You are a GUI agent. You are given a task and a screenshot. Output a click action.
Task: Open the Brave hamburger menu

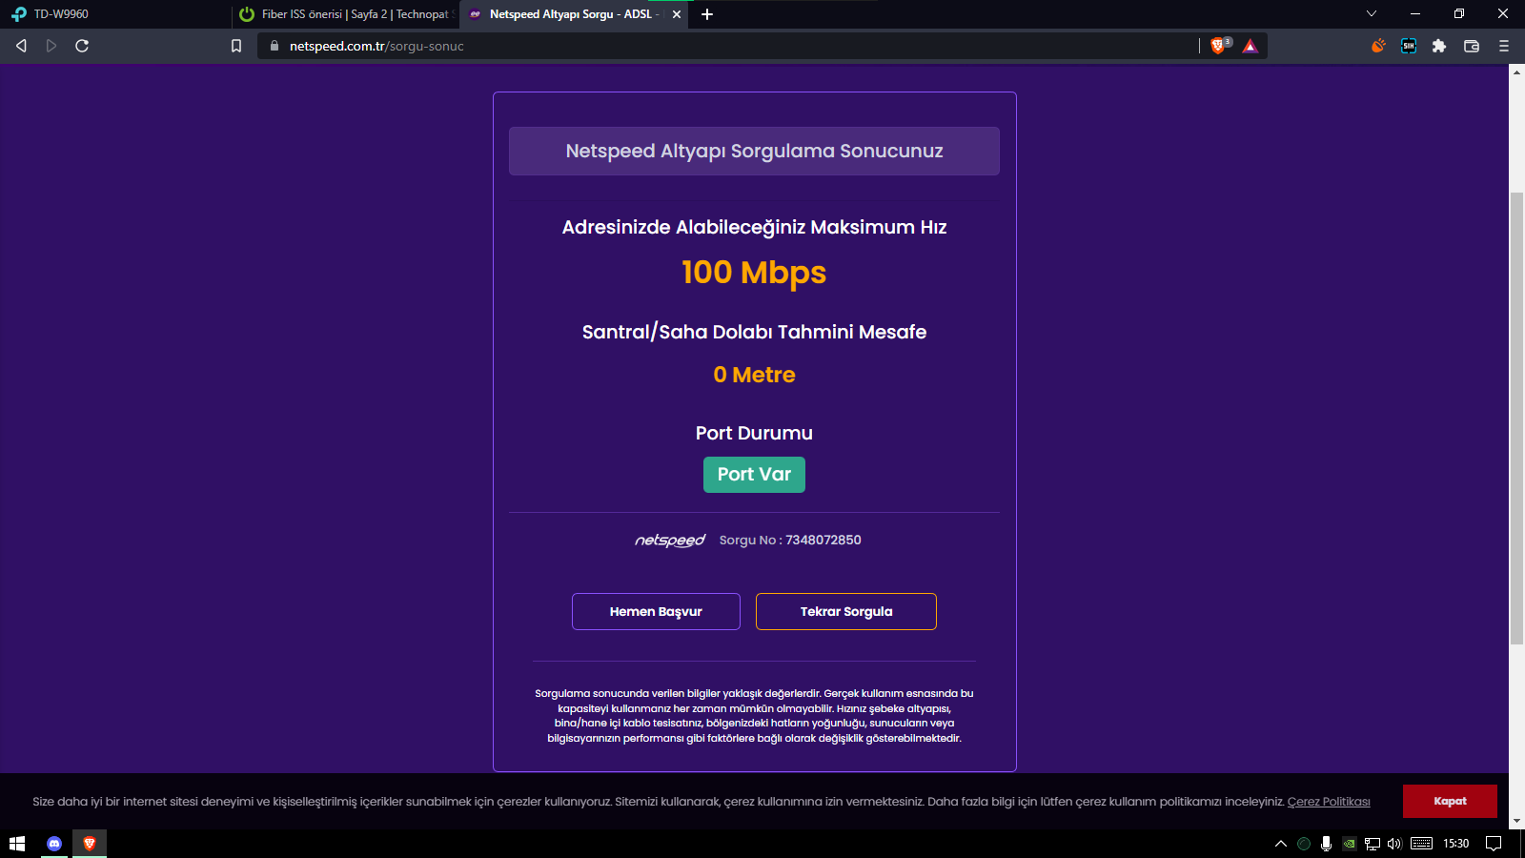1504,45
